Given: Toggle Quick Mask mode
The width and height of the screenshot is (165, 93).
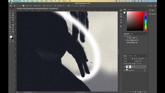Looking at the screenshot, I should (10, 41).
